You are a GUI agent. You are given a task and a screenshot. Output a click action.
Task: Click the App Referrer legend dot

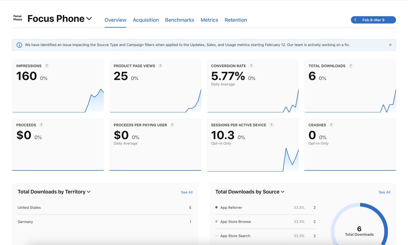coord(216,207)
